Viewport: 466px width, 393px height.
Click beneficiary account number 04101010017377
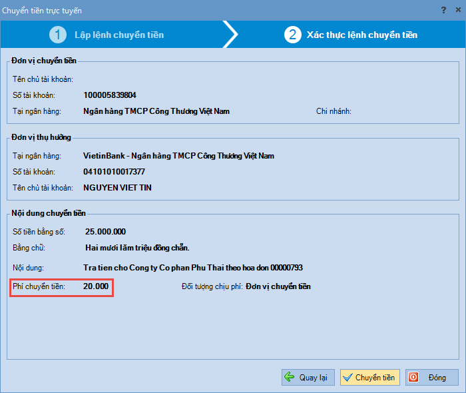[x=114, y=172]
